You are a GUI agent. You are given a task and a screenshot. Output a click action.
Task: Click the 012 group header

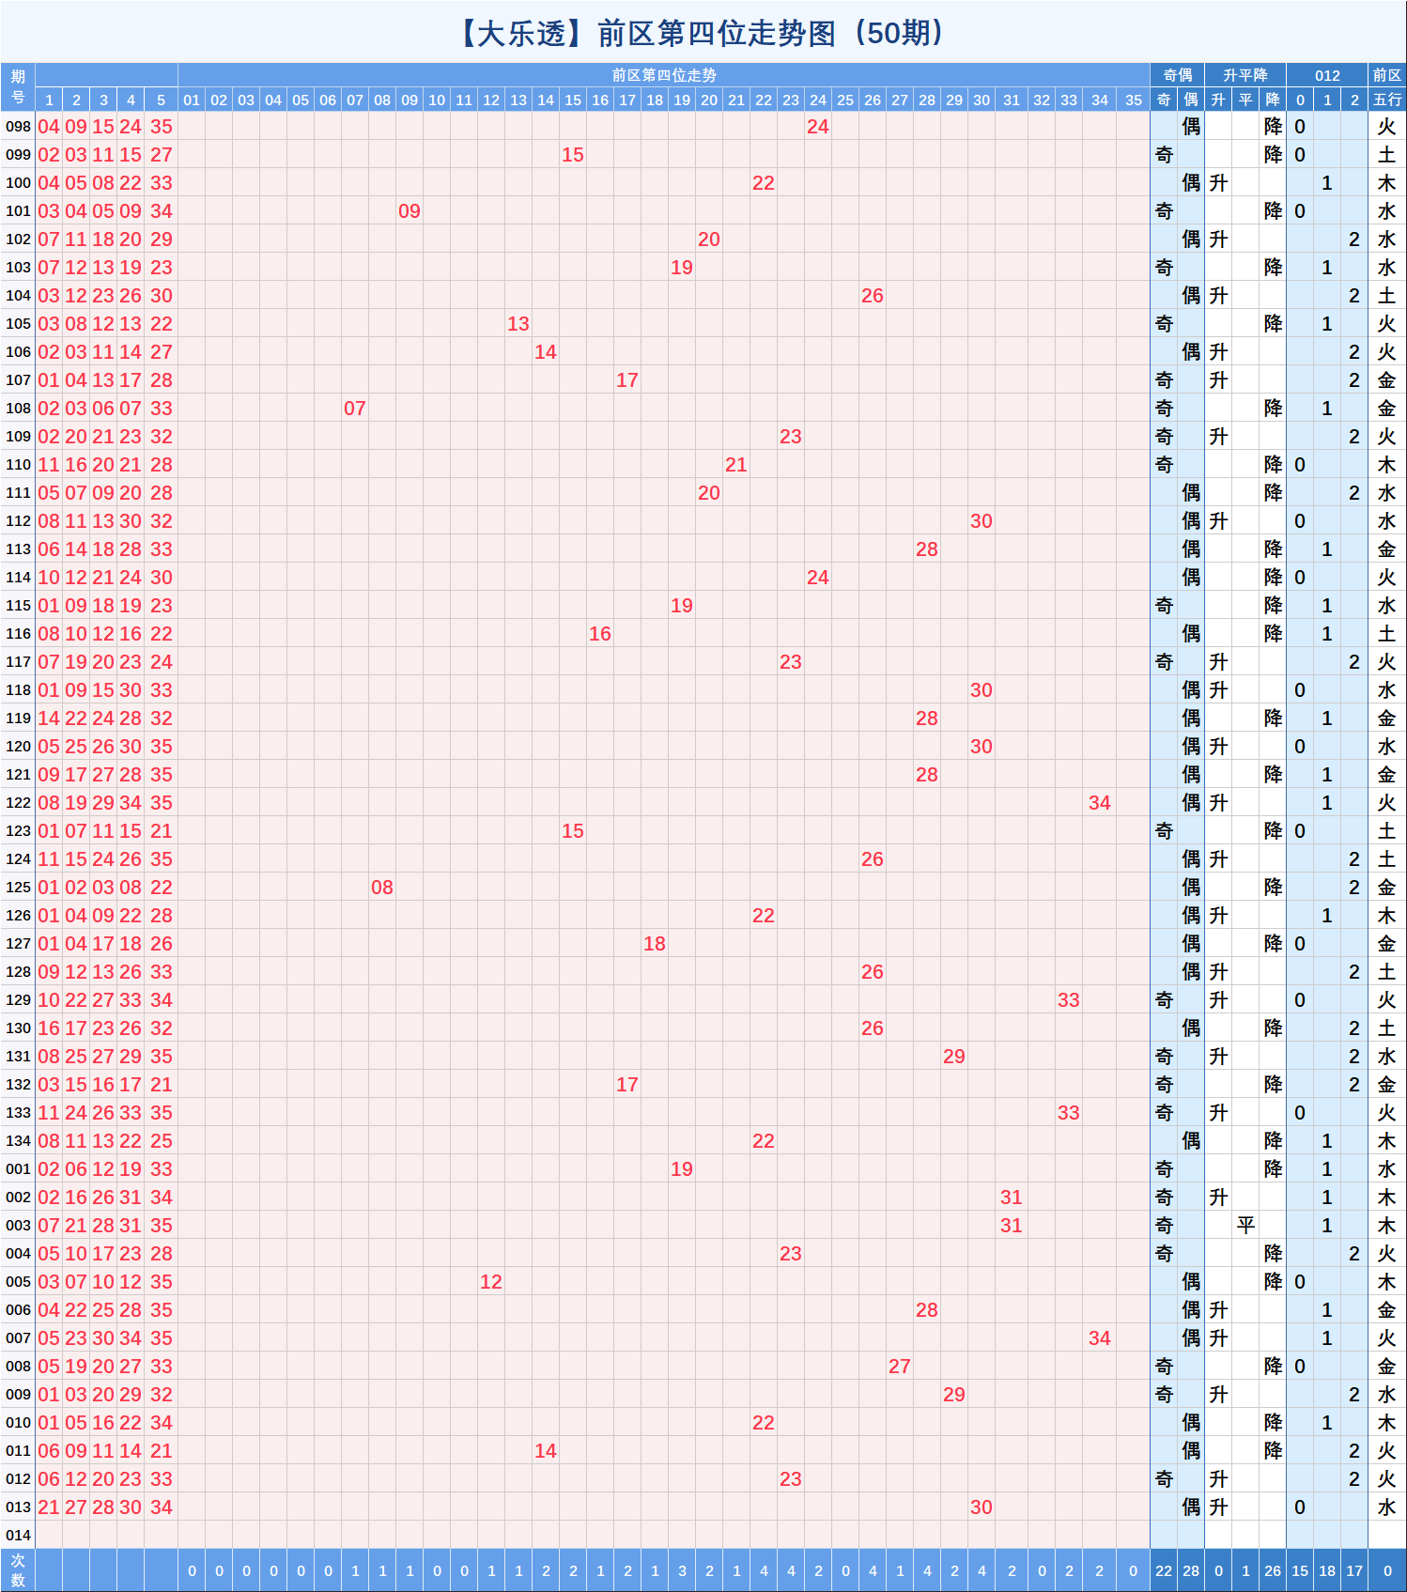[1327, 75]
